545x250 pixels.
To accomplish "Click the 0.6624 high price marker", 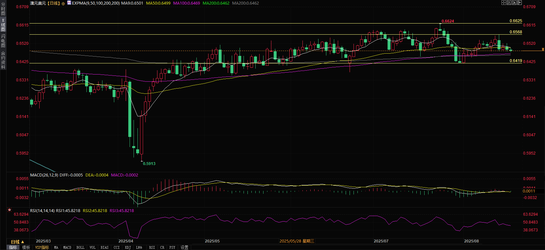I will pyautogui.click(x=448, y=21).
